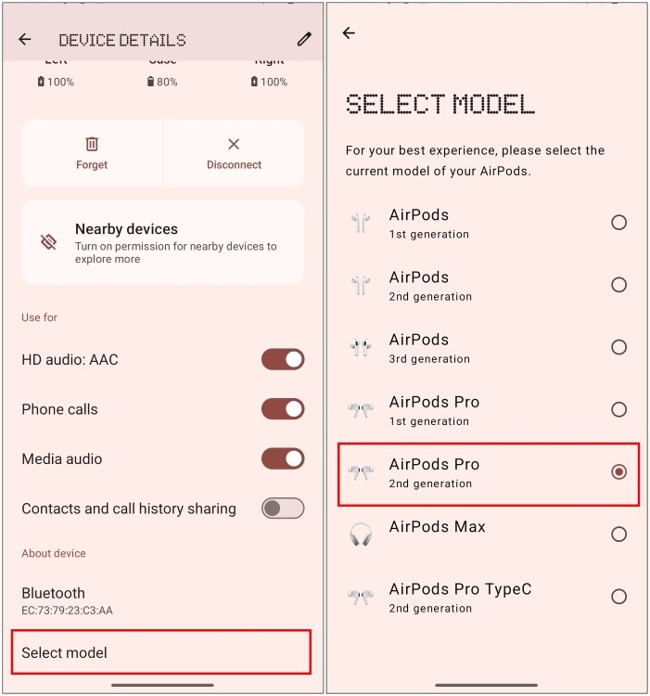The width and height of the screenshot is (650, 696).
Task: Tap the AirPods Max headphone icon
Action: tap(361, 534)
